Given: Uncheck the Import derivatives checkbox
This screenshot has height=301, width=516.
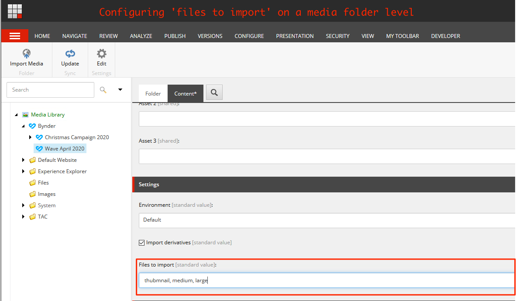Looking at the screenshot, I should pos(141,242).
